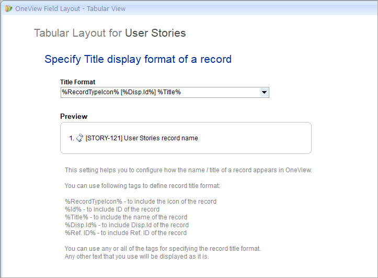Click the %Id% tag description line

tap(112, 209)
